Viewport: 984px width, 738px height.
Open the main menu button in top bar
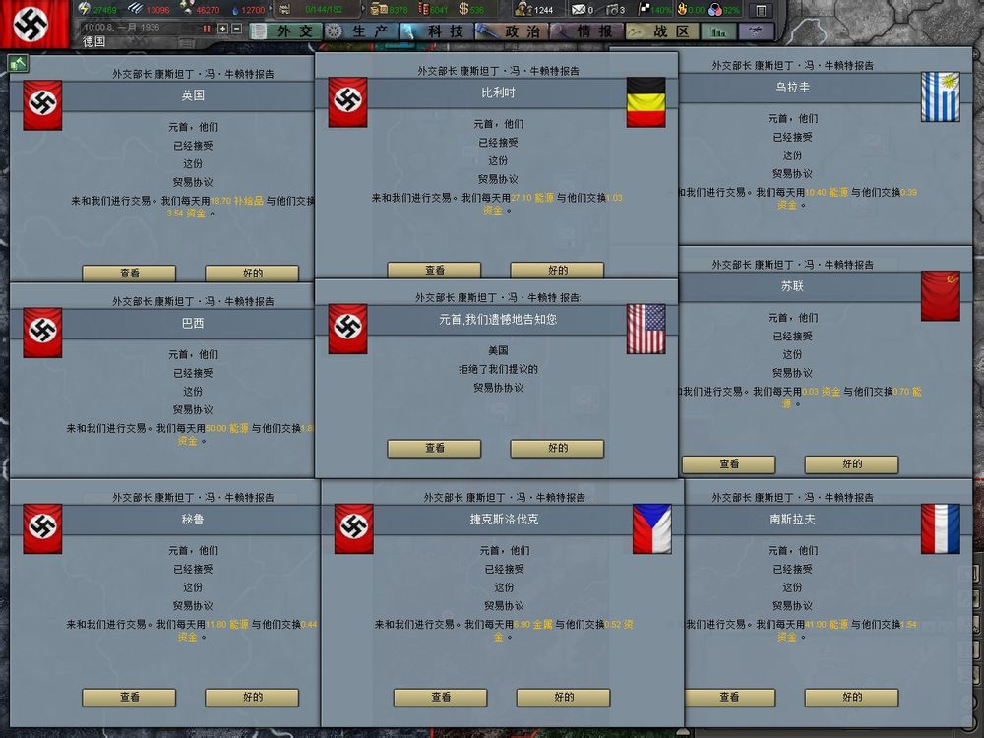pos(760,11)
